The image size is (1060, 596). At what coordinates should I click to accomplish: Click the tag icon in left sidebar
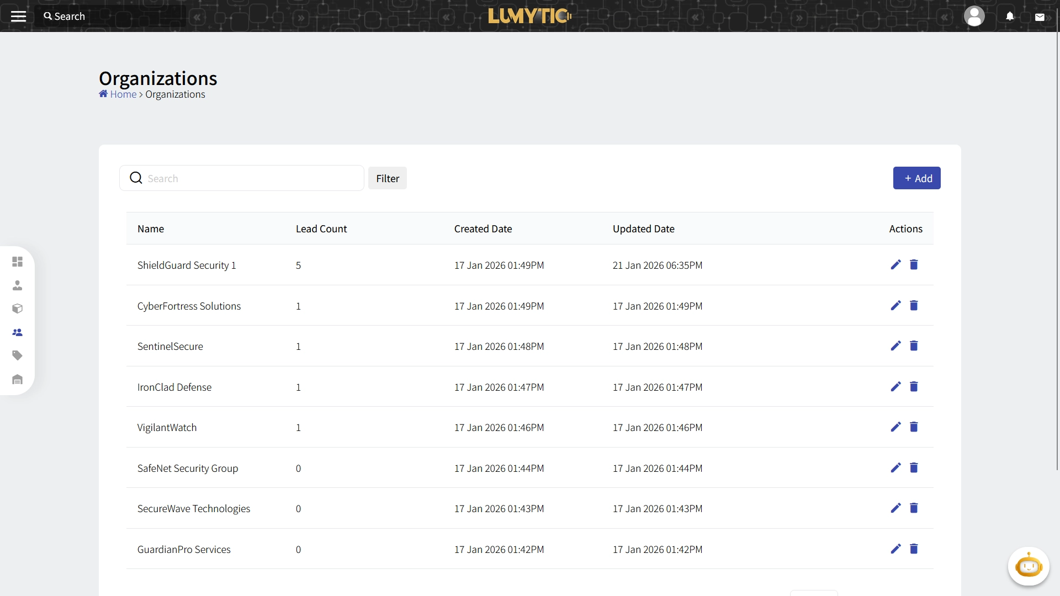(x=18, y=355)
